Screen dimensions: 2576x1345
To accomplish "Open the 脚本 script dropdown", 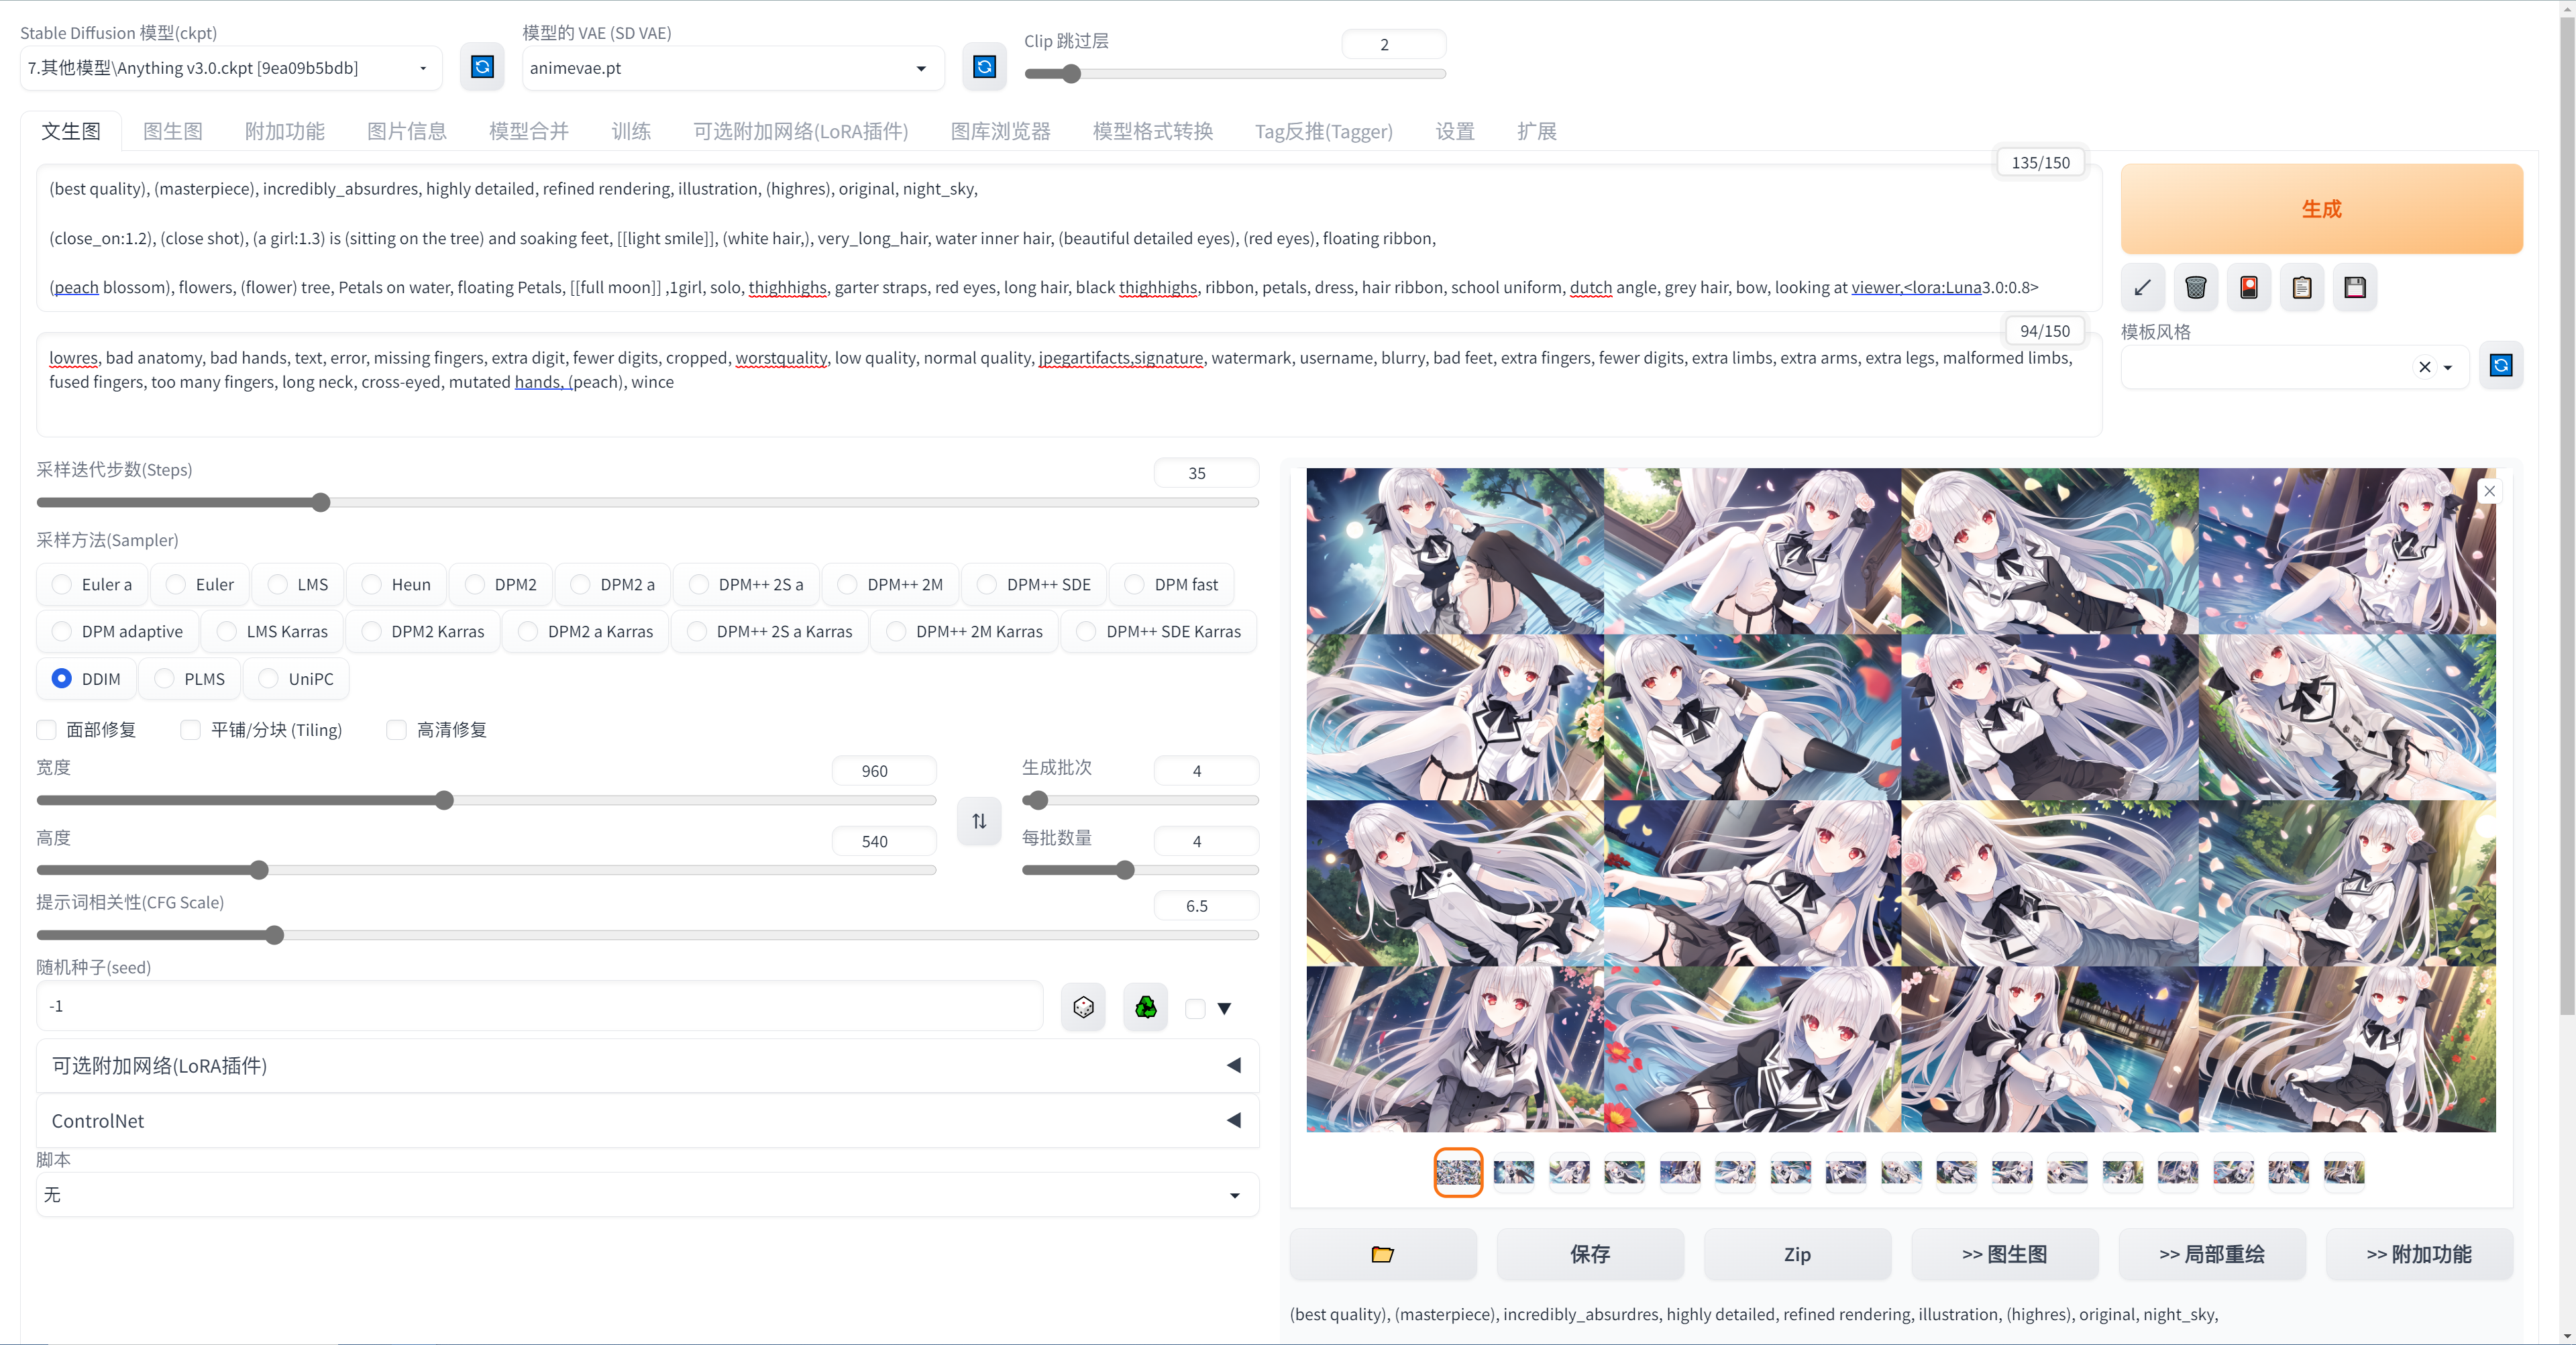I will pos(646,1195).
